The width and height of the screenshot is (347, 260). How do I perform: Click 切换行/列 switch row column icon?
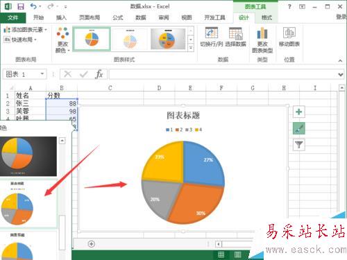click(212, 37)
